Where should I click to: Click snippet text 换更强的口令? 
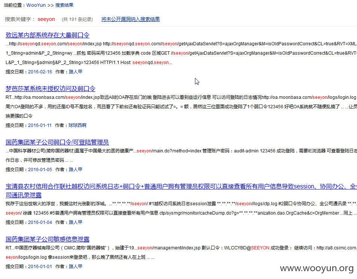[x=19, y=116]
